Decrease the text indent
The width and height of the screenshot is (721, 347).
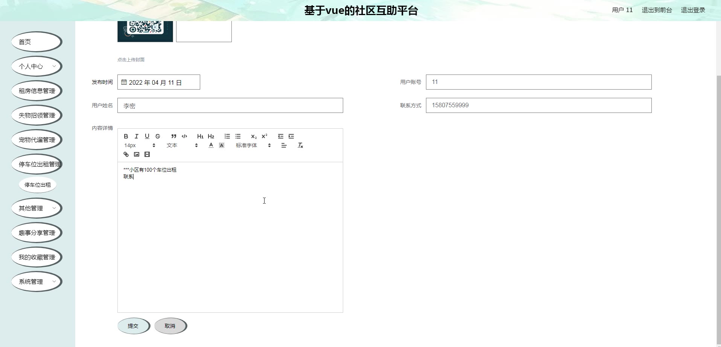(280, 136)
